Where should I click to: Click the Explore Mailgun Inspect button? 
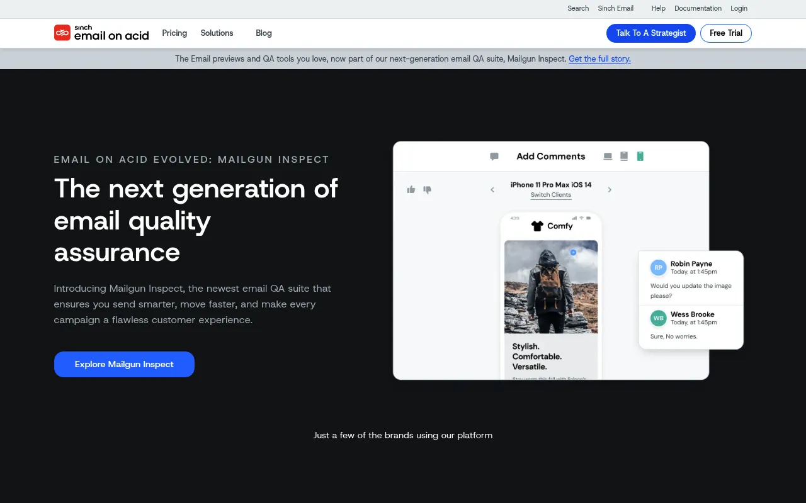pos(124,364)
